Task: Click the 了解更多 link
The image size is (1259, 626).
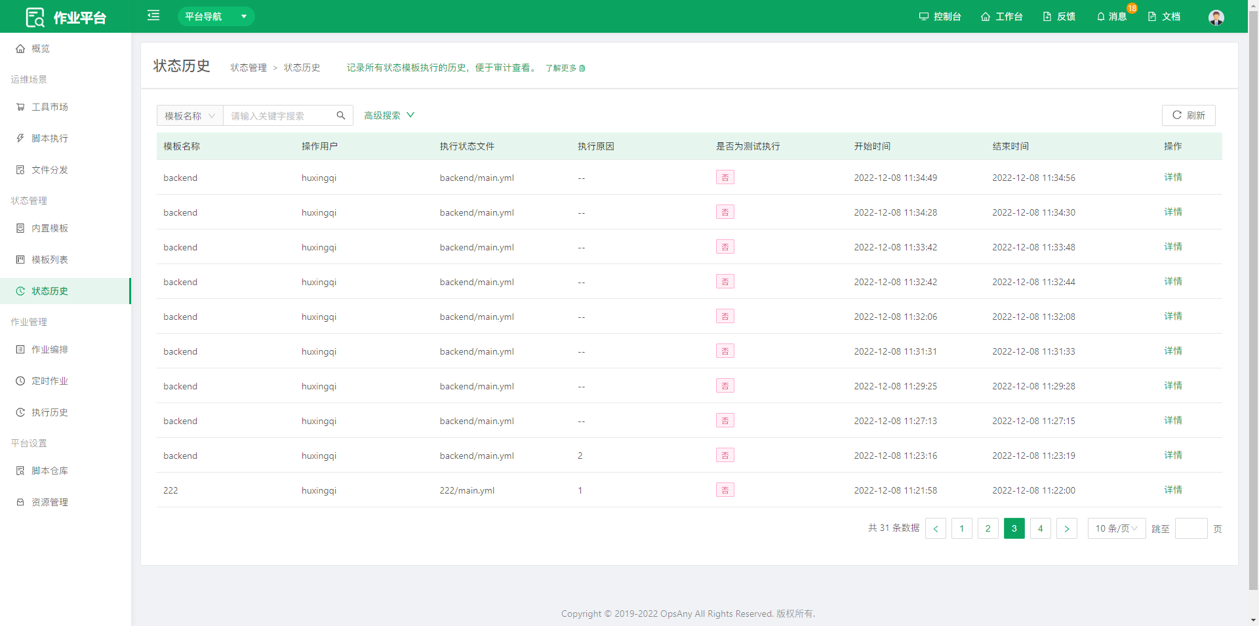Action: coord(565,68)
